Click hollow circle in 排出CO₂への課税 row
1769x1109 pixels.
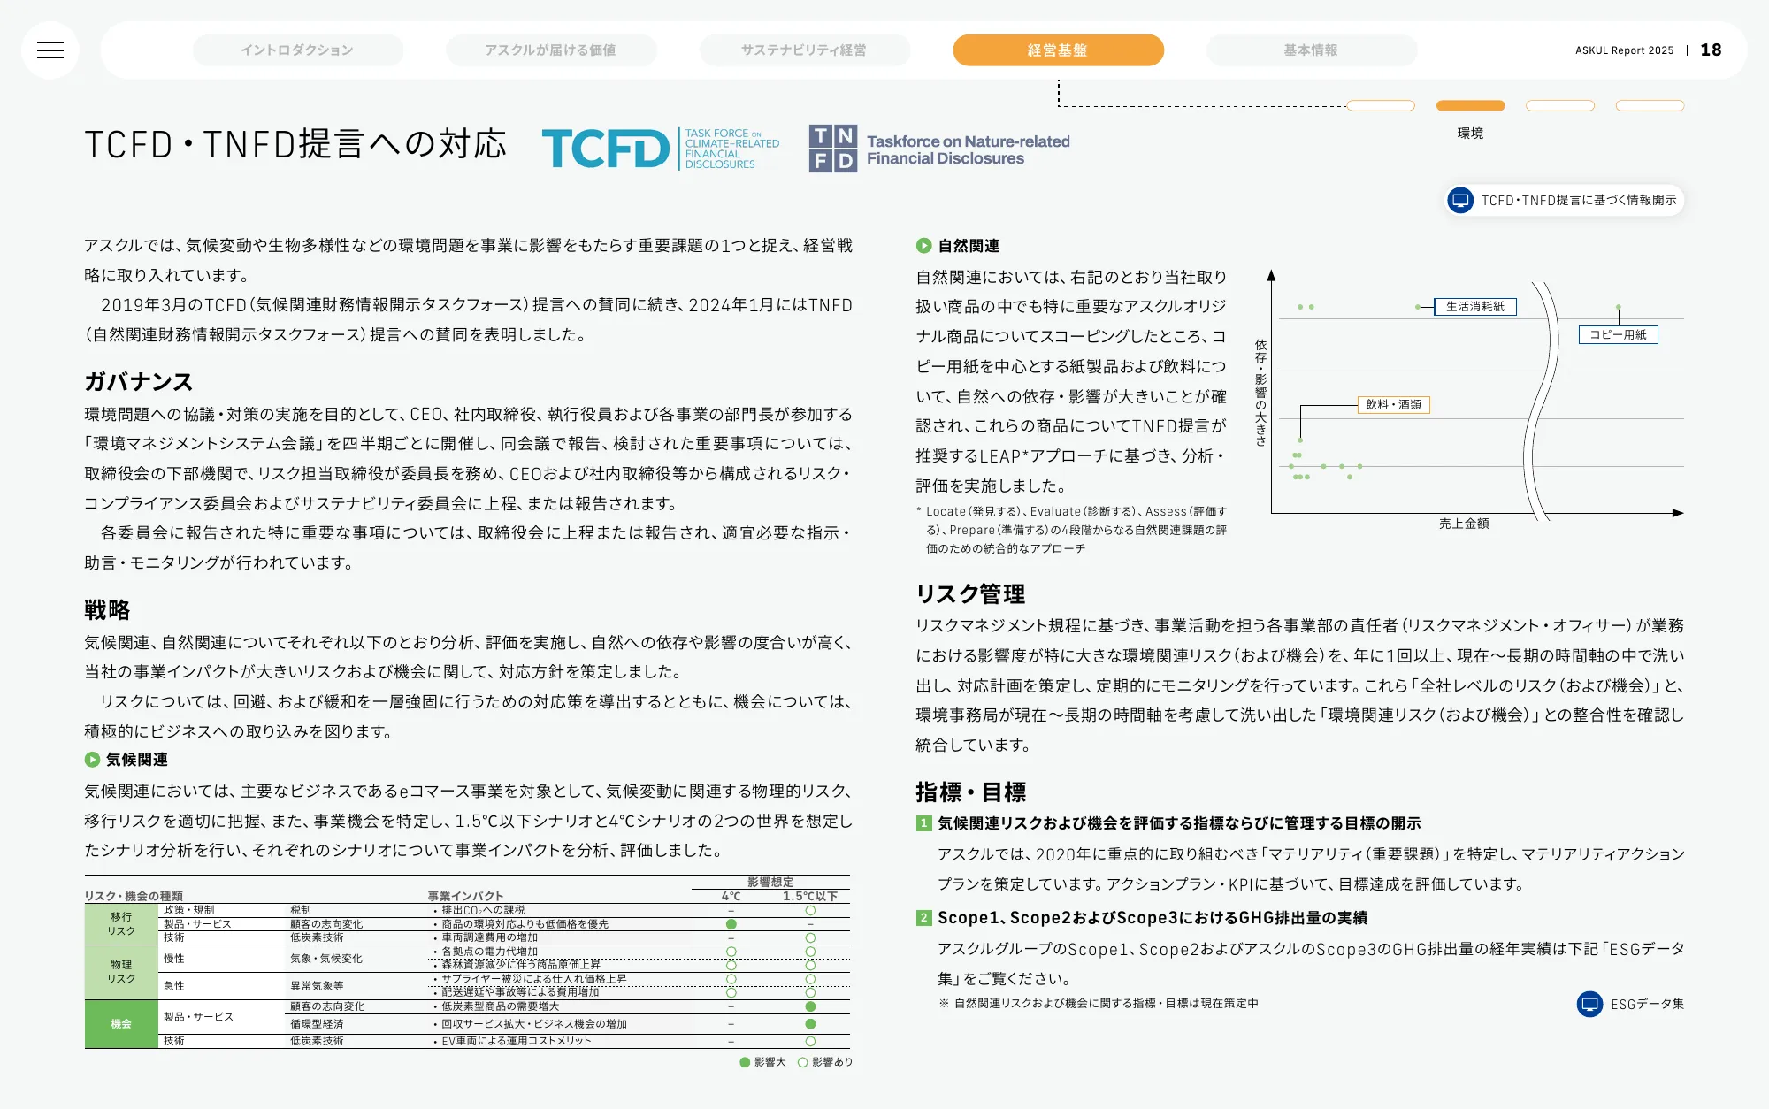coord(810,910)
